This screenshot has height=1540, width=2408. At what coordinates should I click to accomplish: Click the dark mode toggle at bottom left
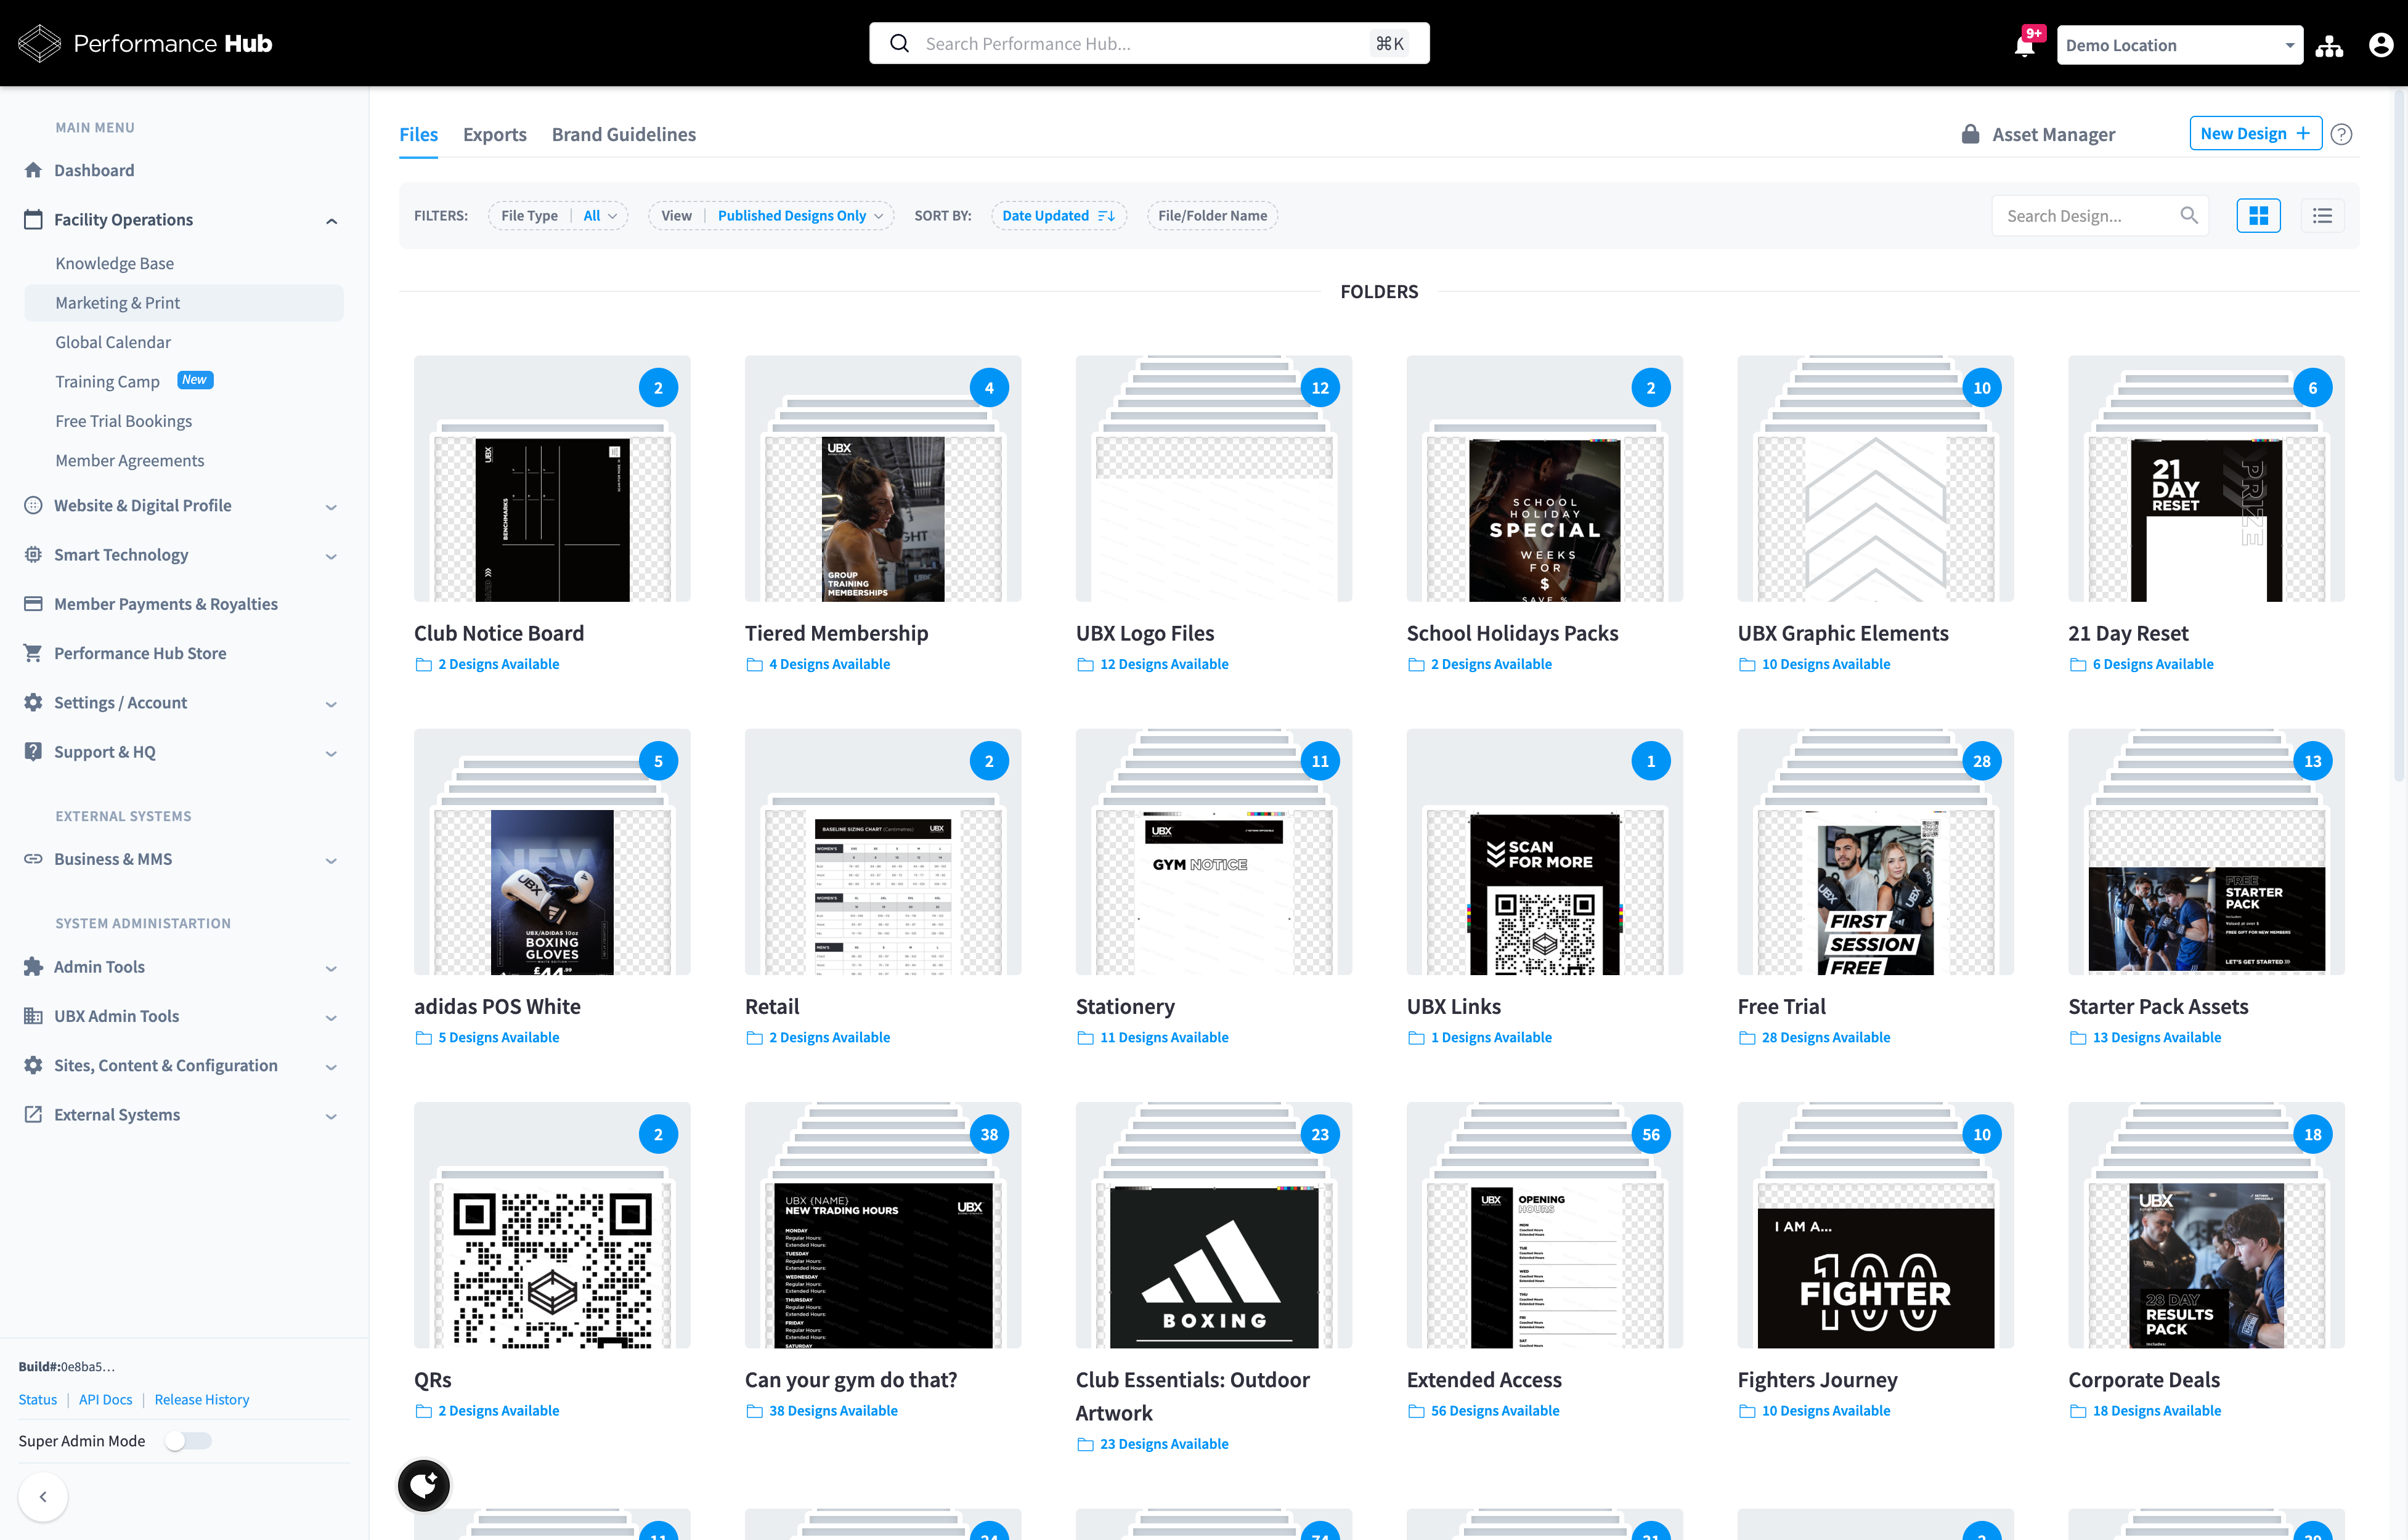pos(423,1485)
